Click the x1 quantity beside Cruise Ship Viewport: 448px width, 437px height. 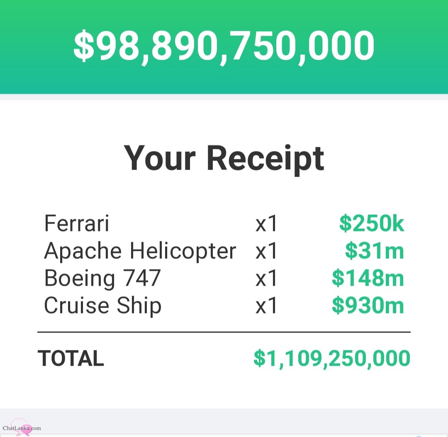point(266,306)
